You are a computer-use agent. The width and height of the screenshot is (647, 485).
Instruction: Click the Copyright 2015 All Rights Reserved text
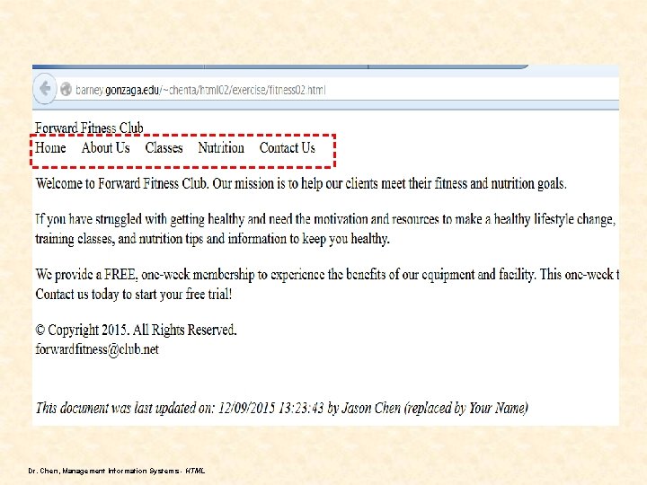coord(137,330)
